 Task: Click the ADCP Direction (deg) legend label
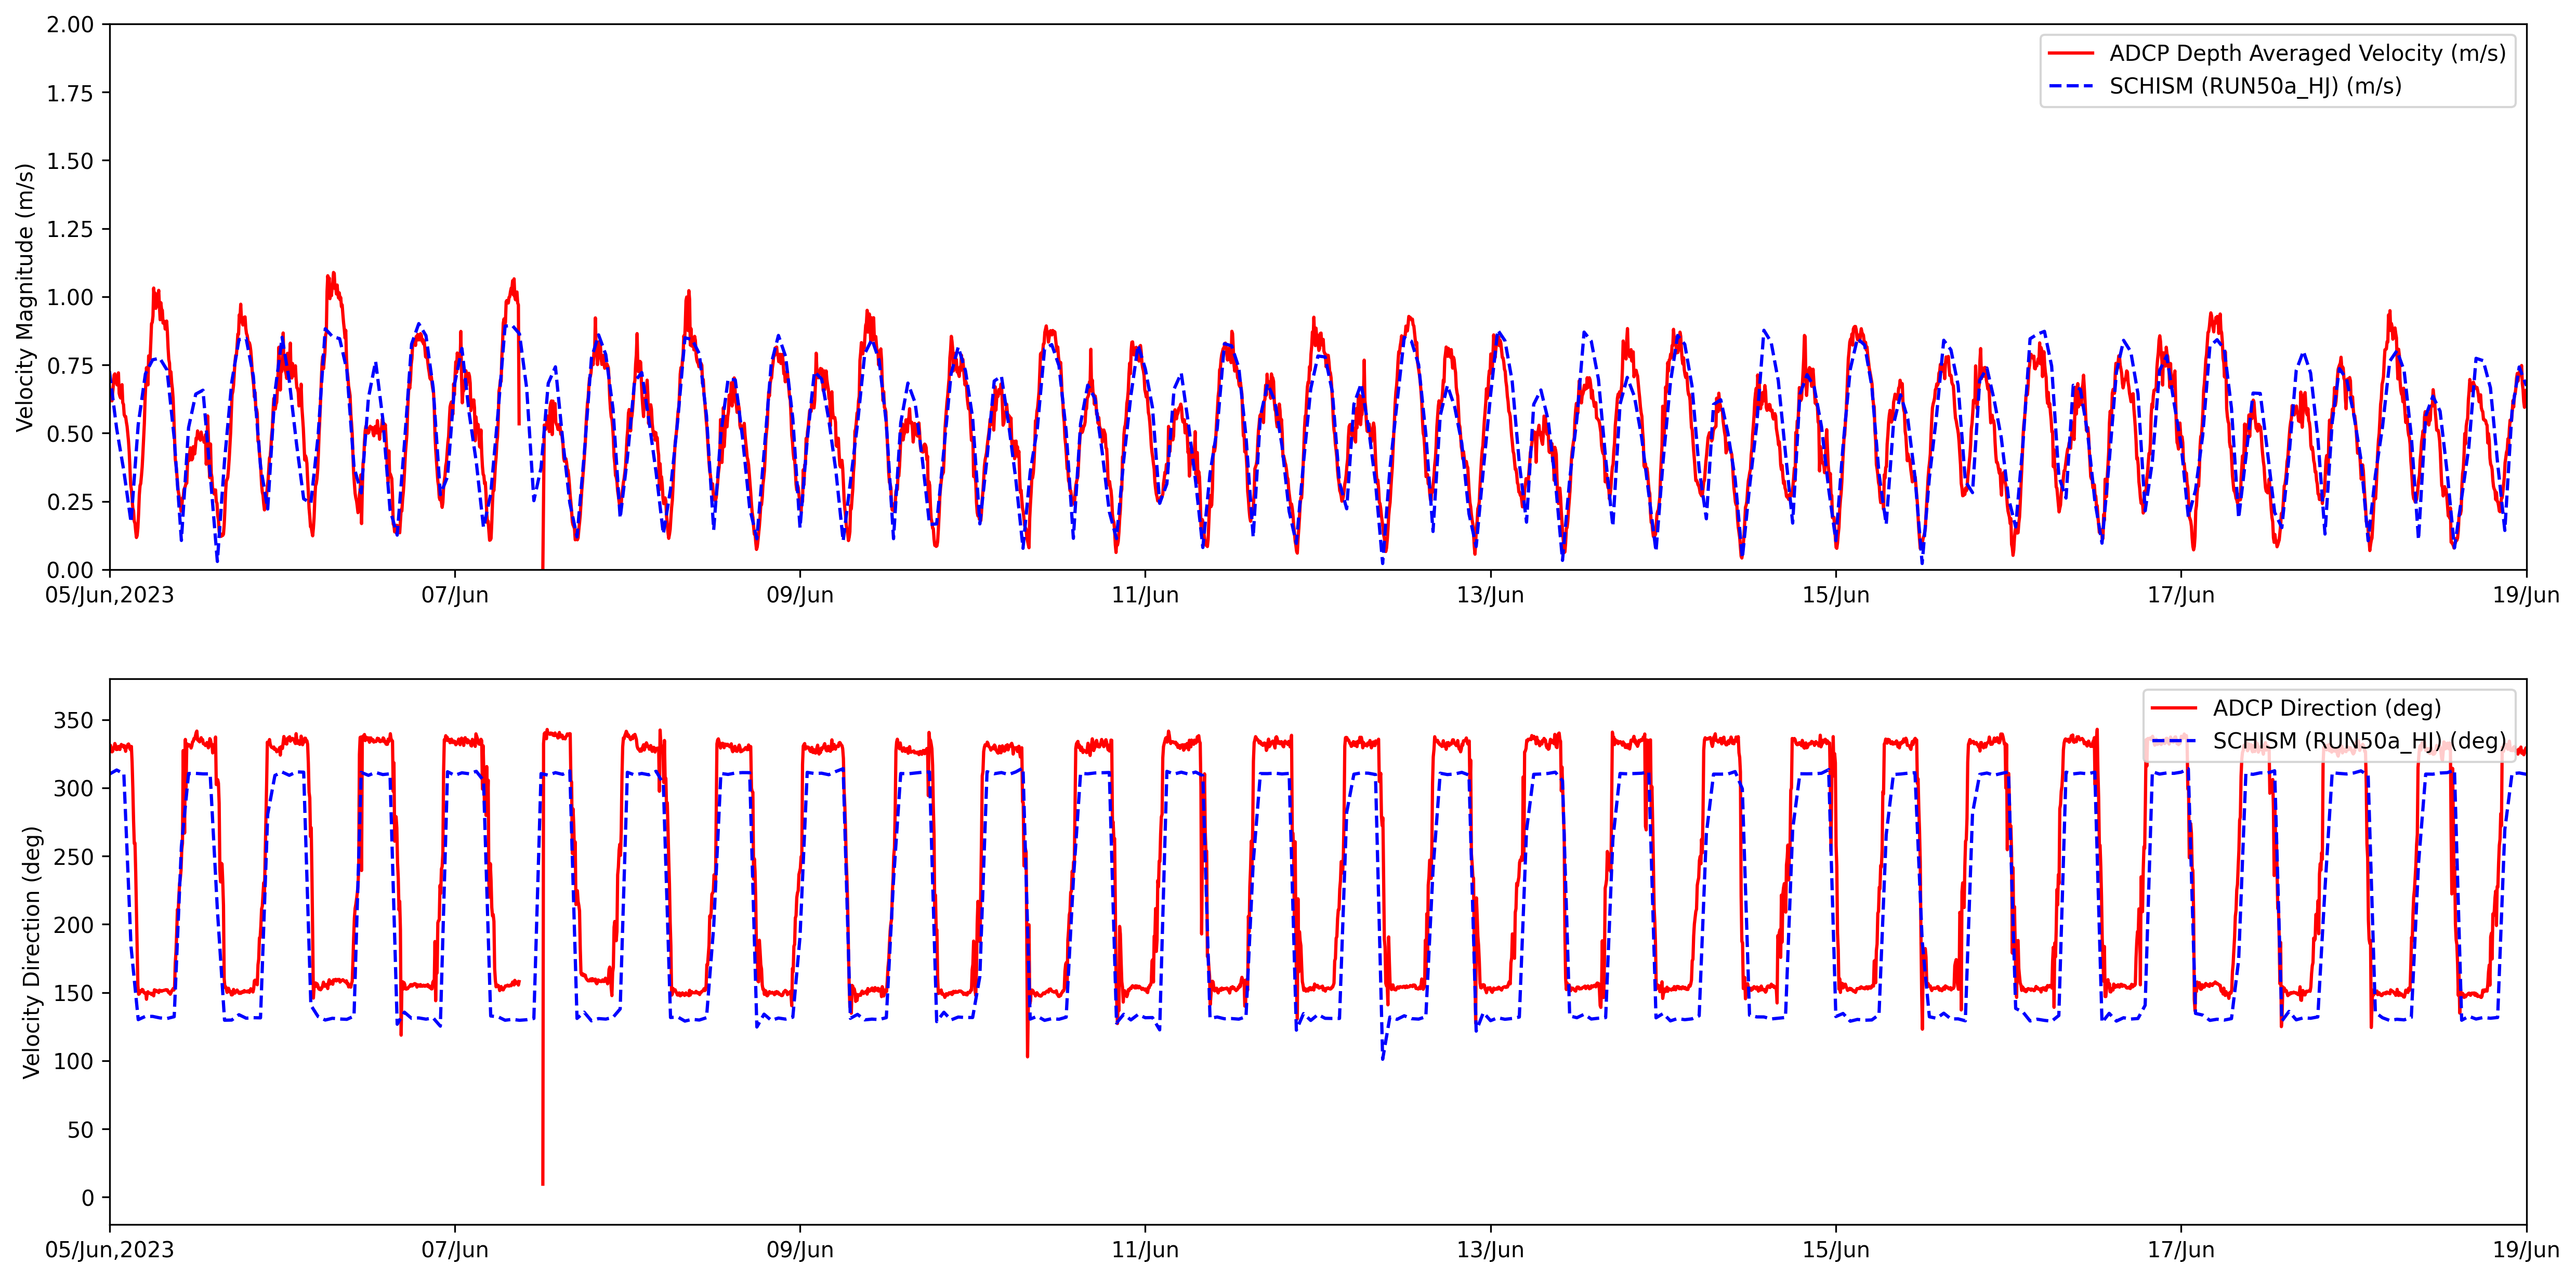[x=2326, y=708]
